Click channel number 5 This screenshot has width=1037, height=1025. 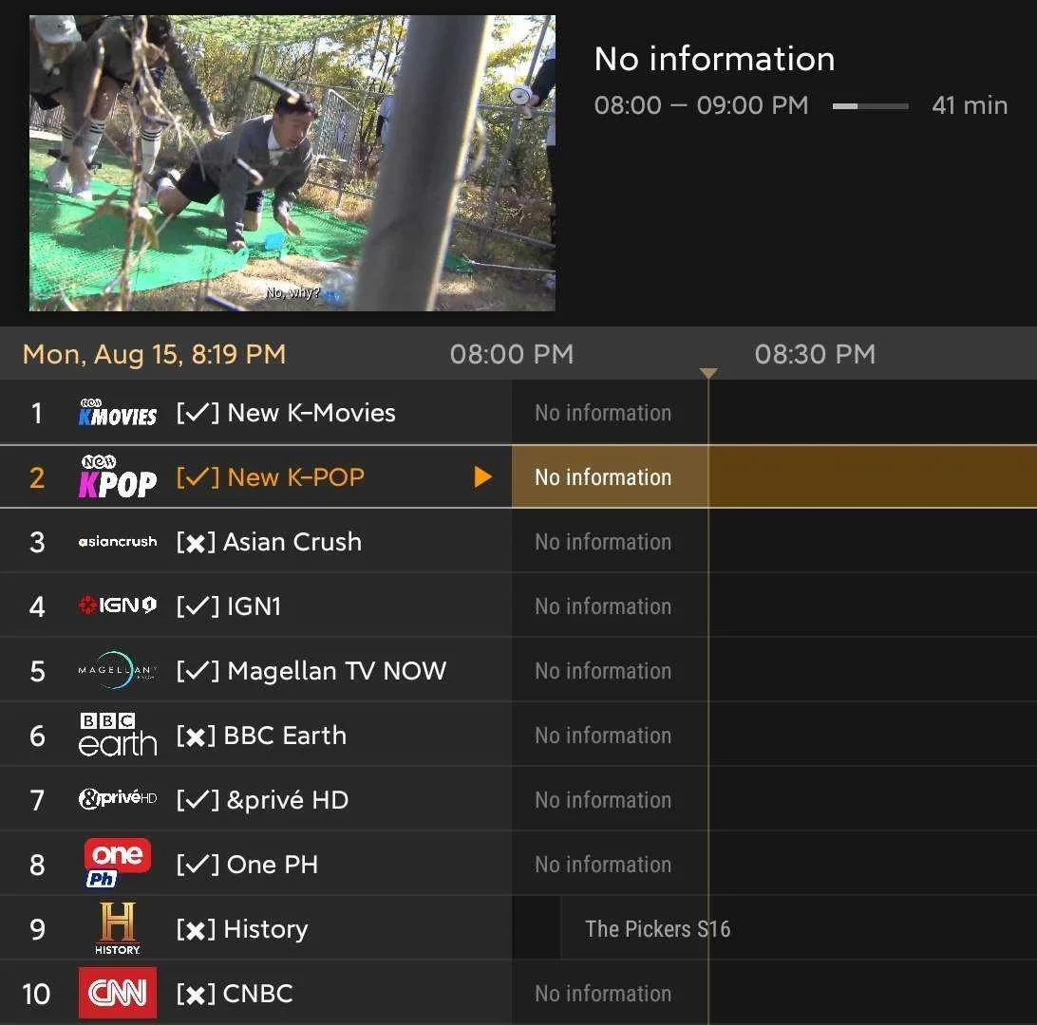click(37, 671)
